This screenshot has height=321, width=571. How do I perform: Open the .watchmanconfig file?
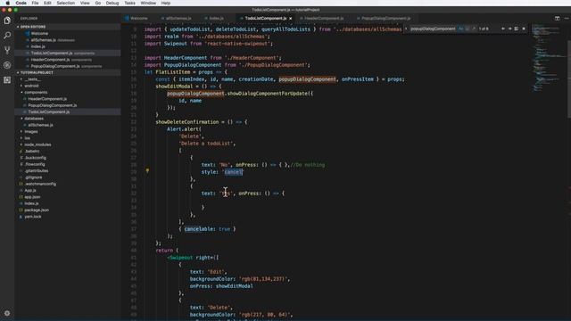point(40,185)
